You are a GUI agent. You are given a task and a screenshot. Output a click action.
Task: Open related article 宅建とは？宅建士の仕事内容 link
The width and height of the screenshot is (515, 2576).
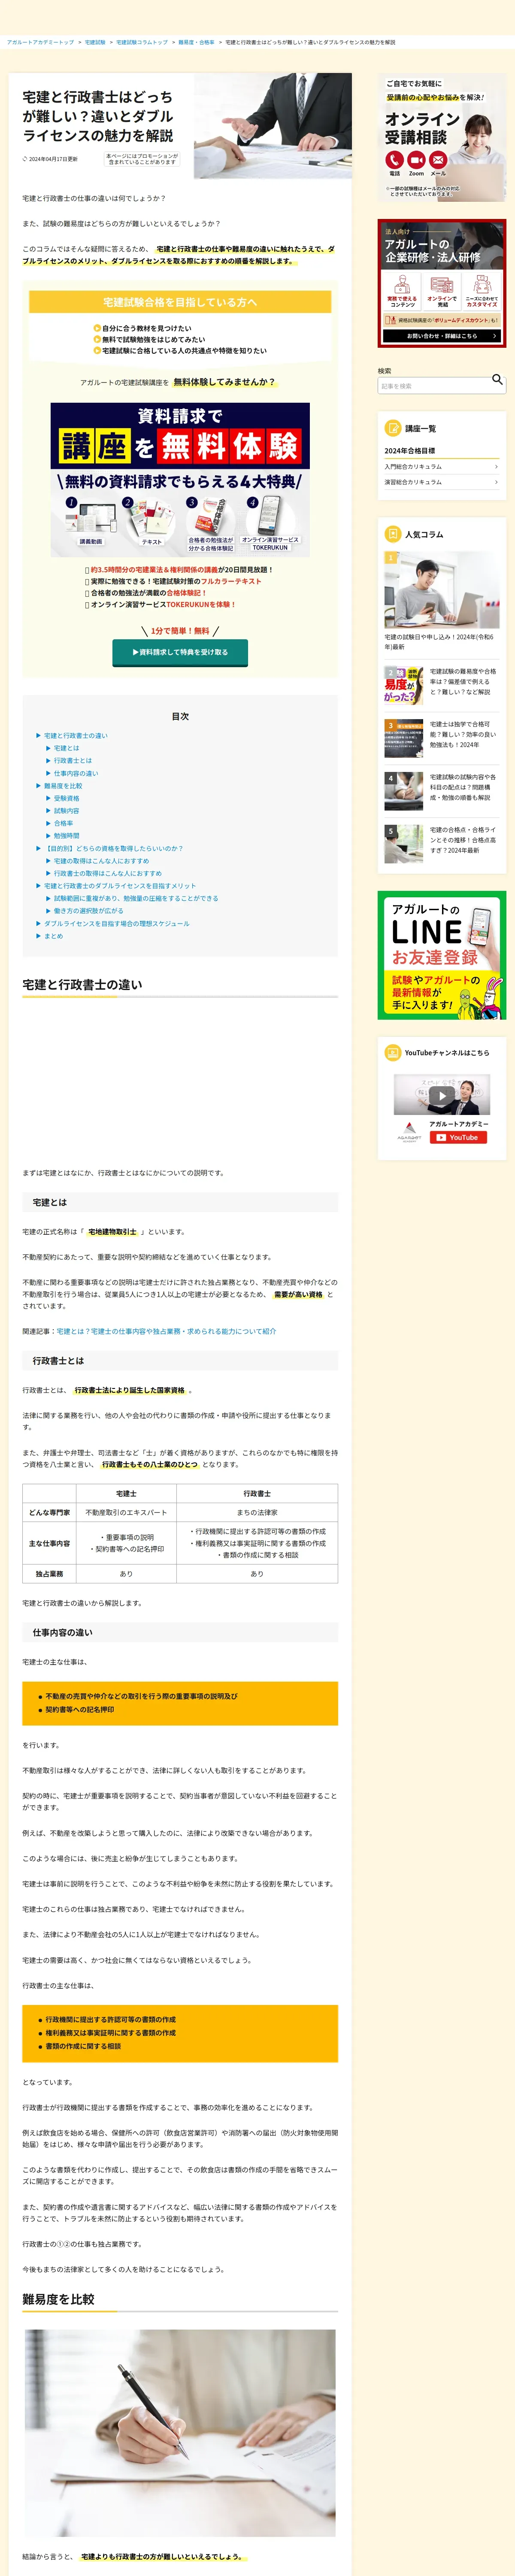(x=166, y=1331)
